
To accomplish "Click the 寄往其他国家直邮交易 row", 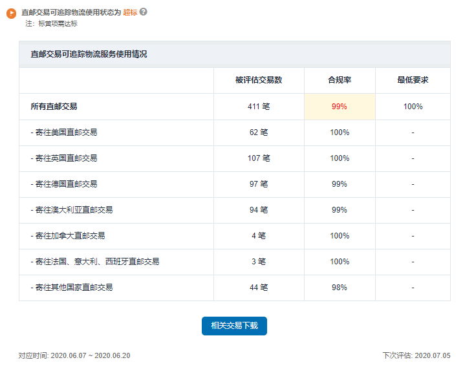I will (x=235, y=288).
